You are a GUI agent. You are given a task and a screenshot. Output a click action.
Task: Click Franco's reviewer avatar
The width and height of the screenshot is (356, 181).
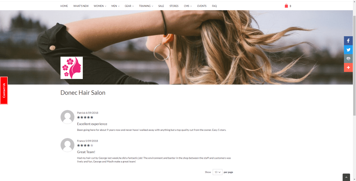coord(67,145)
